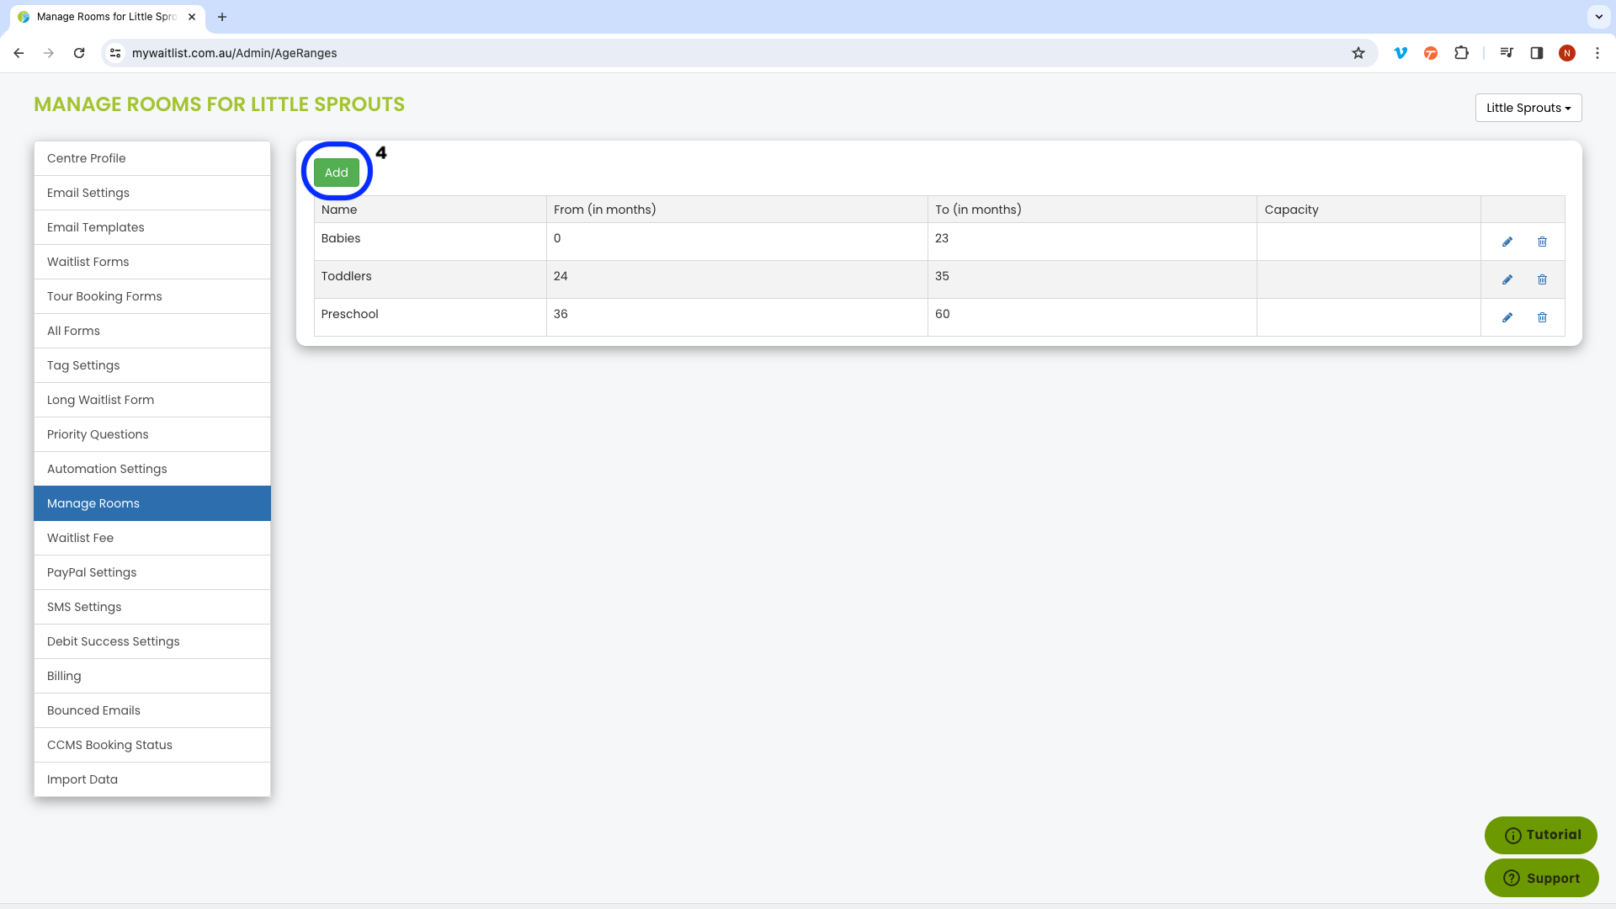Open the media control toolbar icon
Screen dimensions: 1616x909
pos(1507,53)
